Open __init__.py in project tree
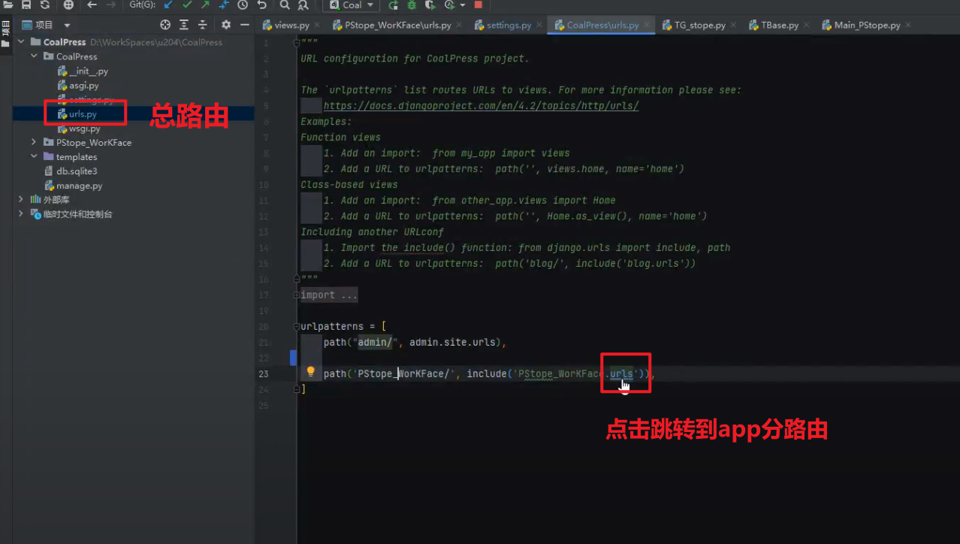960x544 pixels. [x=83, y=71]
